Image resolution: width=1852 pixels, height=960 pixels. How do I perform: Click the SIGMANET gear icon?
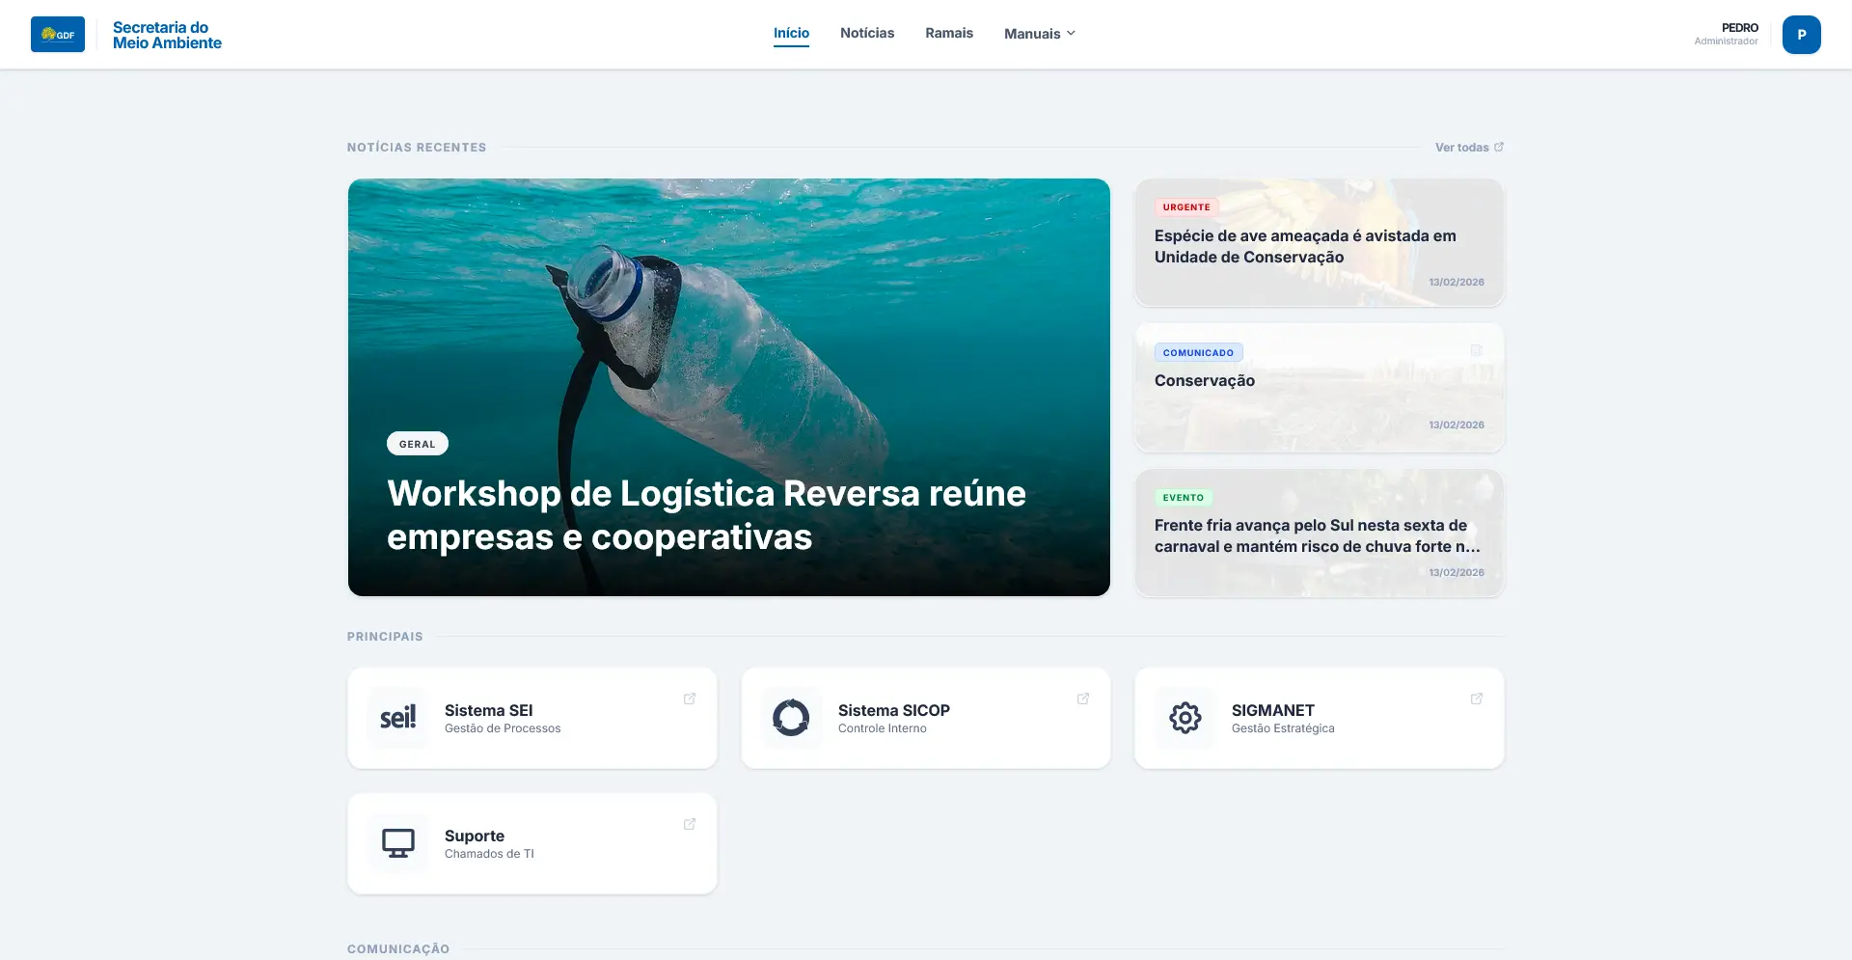pos(1185,718)
